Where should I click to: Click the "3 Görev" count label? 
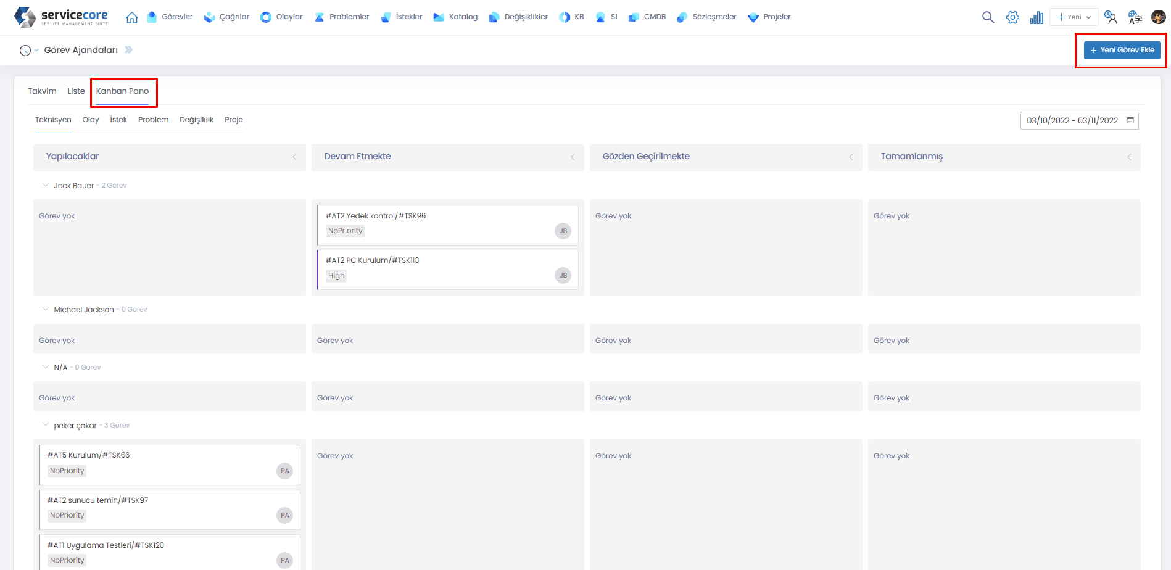(x=117, y=425)
